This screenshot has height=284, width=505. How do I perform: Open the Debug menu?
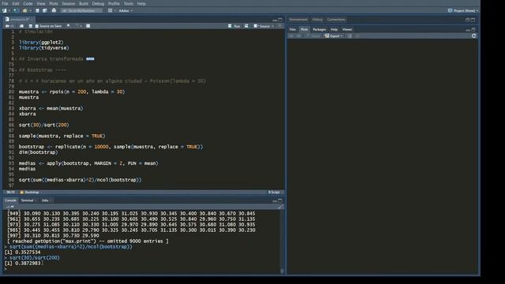point(98,3)
